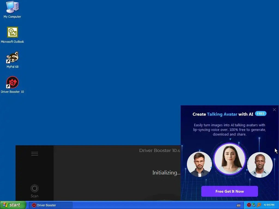Switch to the Driver Booster taskbar button

pyautogui.click(x=50, y=205)
